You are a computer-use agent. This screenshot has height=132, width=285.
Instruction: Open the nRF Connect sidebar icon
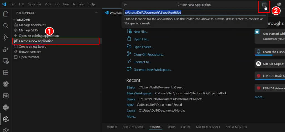pyautogui.click(x=6, y=119)
